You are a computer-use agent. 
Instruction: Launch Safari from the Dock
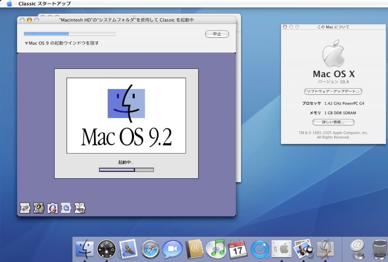click(x=150, y=249)
